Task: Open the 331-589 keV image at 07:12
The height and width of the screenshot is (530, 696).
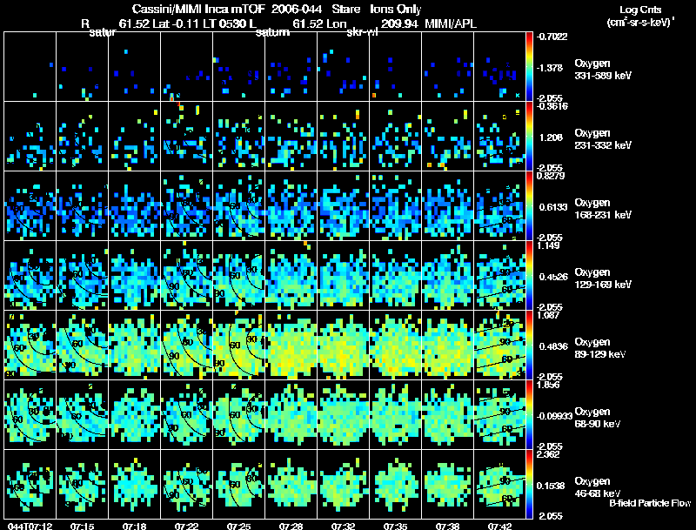Action: pyautogui.click(x=30, y=67)
